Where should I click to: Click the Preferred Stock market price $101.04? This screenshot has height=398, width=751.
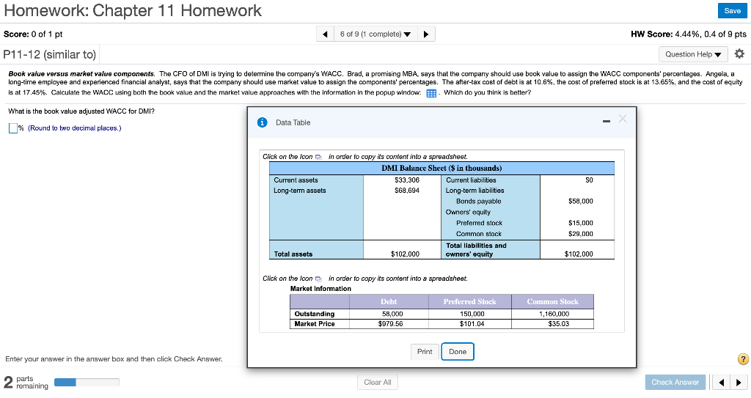coord(472,324)
